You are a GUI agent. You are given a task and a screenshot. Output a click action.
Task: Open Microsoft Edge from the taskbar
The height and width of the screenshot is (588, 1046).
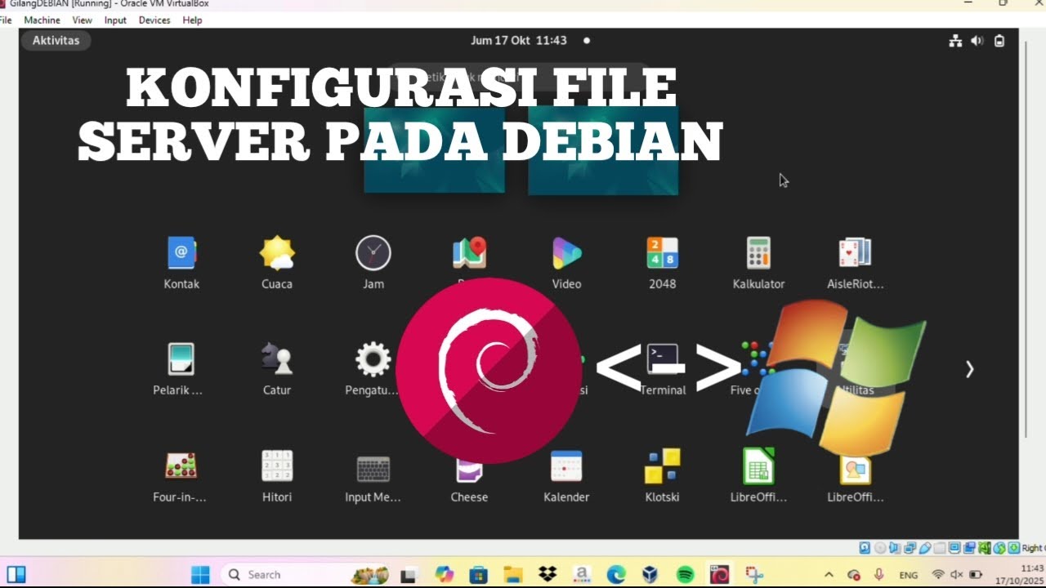pyautogui.click(x=615, y=575)
